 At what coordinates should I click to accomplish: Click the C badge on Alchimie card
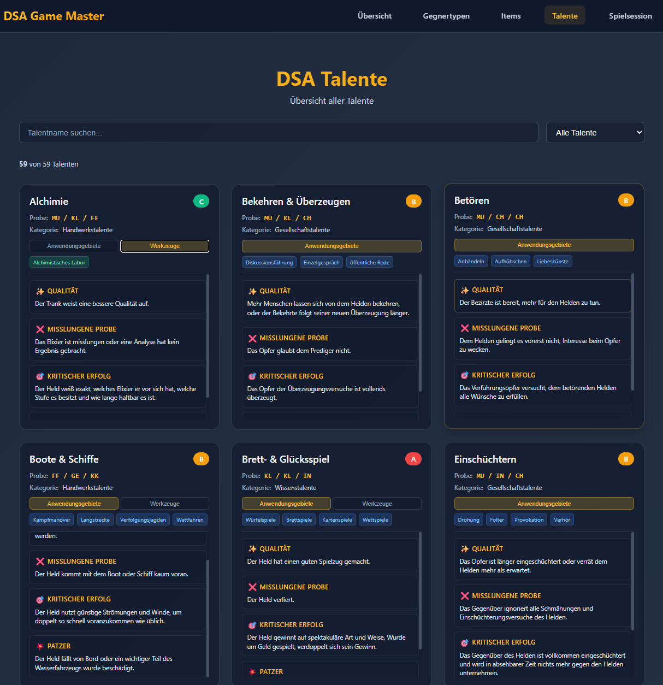[x=201, y=202]
